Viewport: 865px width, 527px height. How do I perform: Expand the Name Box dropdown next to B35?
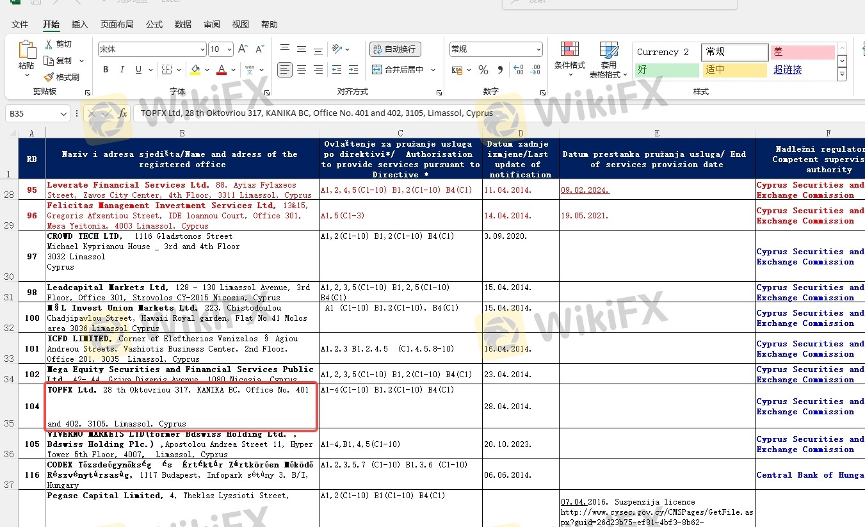click(63, 114)
